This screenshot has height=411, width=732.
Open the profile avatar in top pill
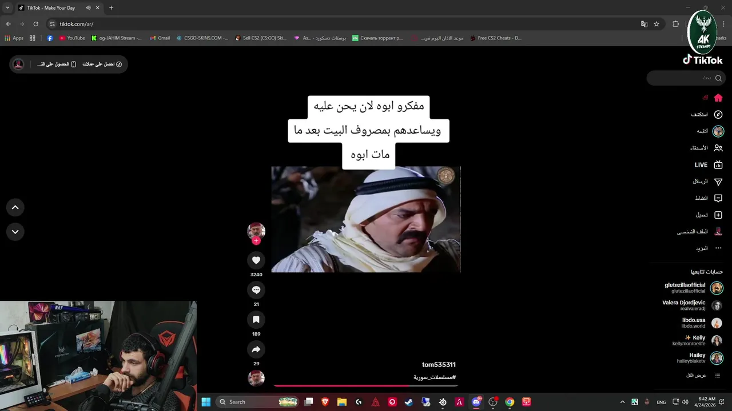tap(18, 64)
